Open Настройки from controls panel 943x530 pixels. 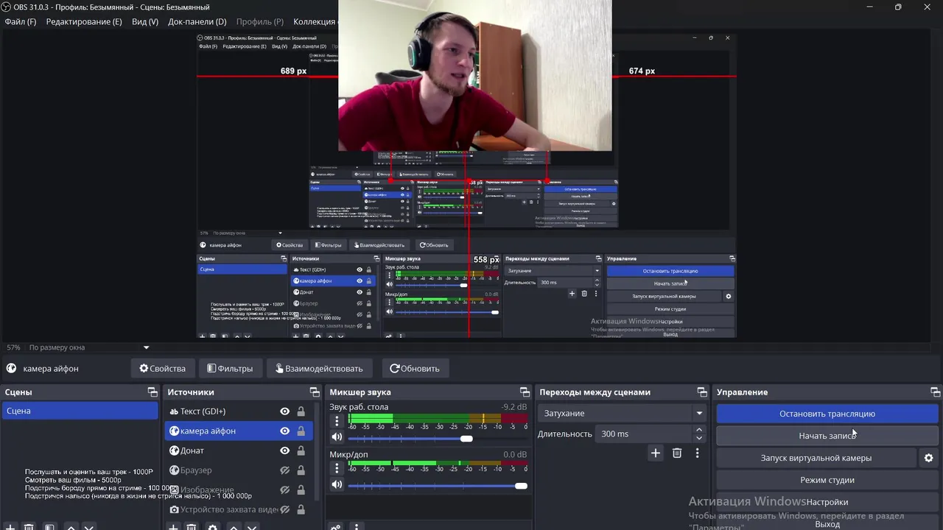[827, 502]
